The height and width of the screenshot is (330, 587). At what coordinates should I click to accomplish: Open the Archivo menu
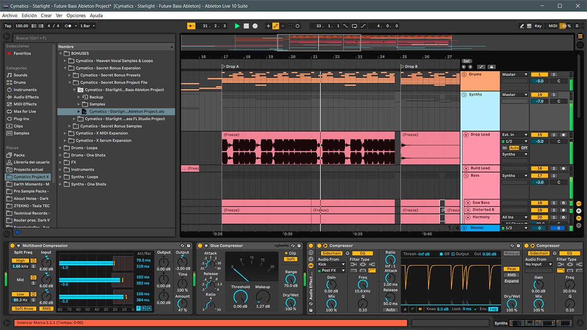click(x=10, y=16)
